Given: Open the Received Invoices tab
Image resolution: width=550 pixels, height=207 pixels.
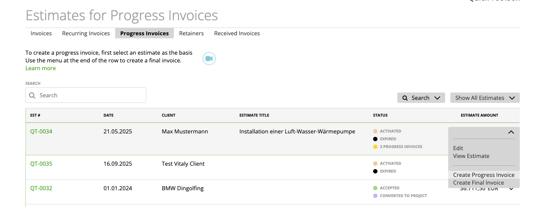Looking at the screenshot, I should pyautogui.click(x=237, y=33).
